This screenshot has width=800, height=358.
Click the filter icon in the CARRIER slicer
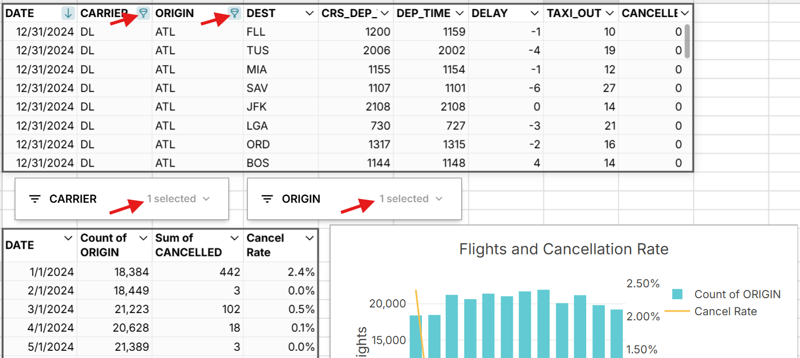click(x=35, y=199)
